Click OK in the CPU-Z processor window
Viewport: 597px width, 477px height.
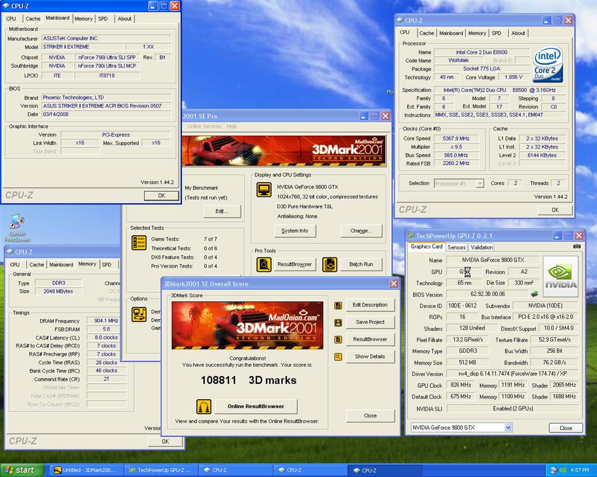555,210
